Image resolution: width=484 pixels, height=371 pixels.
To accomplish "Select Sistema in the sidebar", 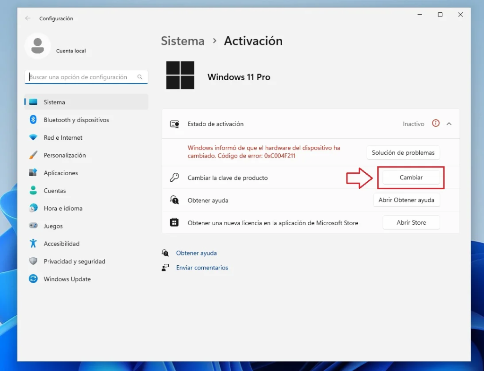I will 86,102.
